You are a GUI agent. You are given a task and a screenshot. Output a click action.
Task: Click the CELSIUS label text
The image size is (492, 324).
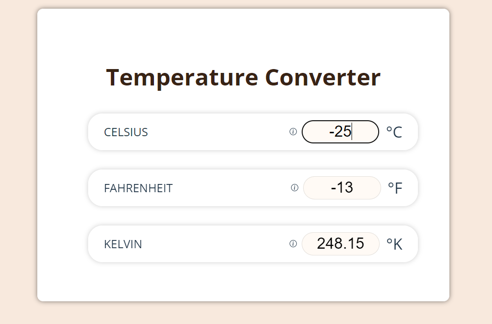pyautogui.click(x=125, y=132)
